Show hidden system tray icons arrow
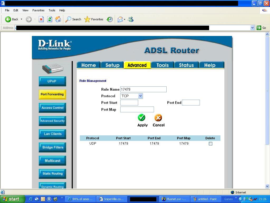Screen dimensions: 270x203 click(240, 199)
